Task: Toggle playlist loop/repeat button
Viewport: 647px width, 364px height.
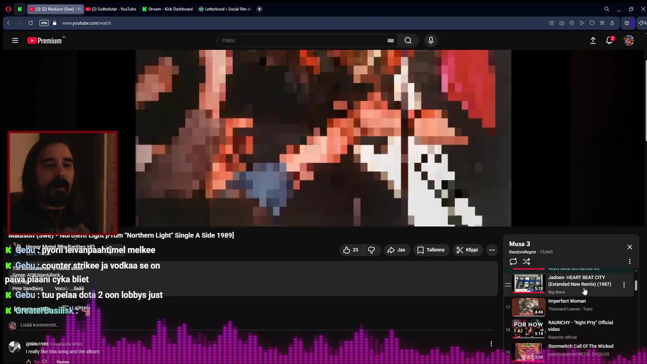Action: pyautogui.click(x=513, y=261)
